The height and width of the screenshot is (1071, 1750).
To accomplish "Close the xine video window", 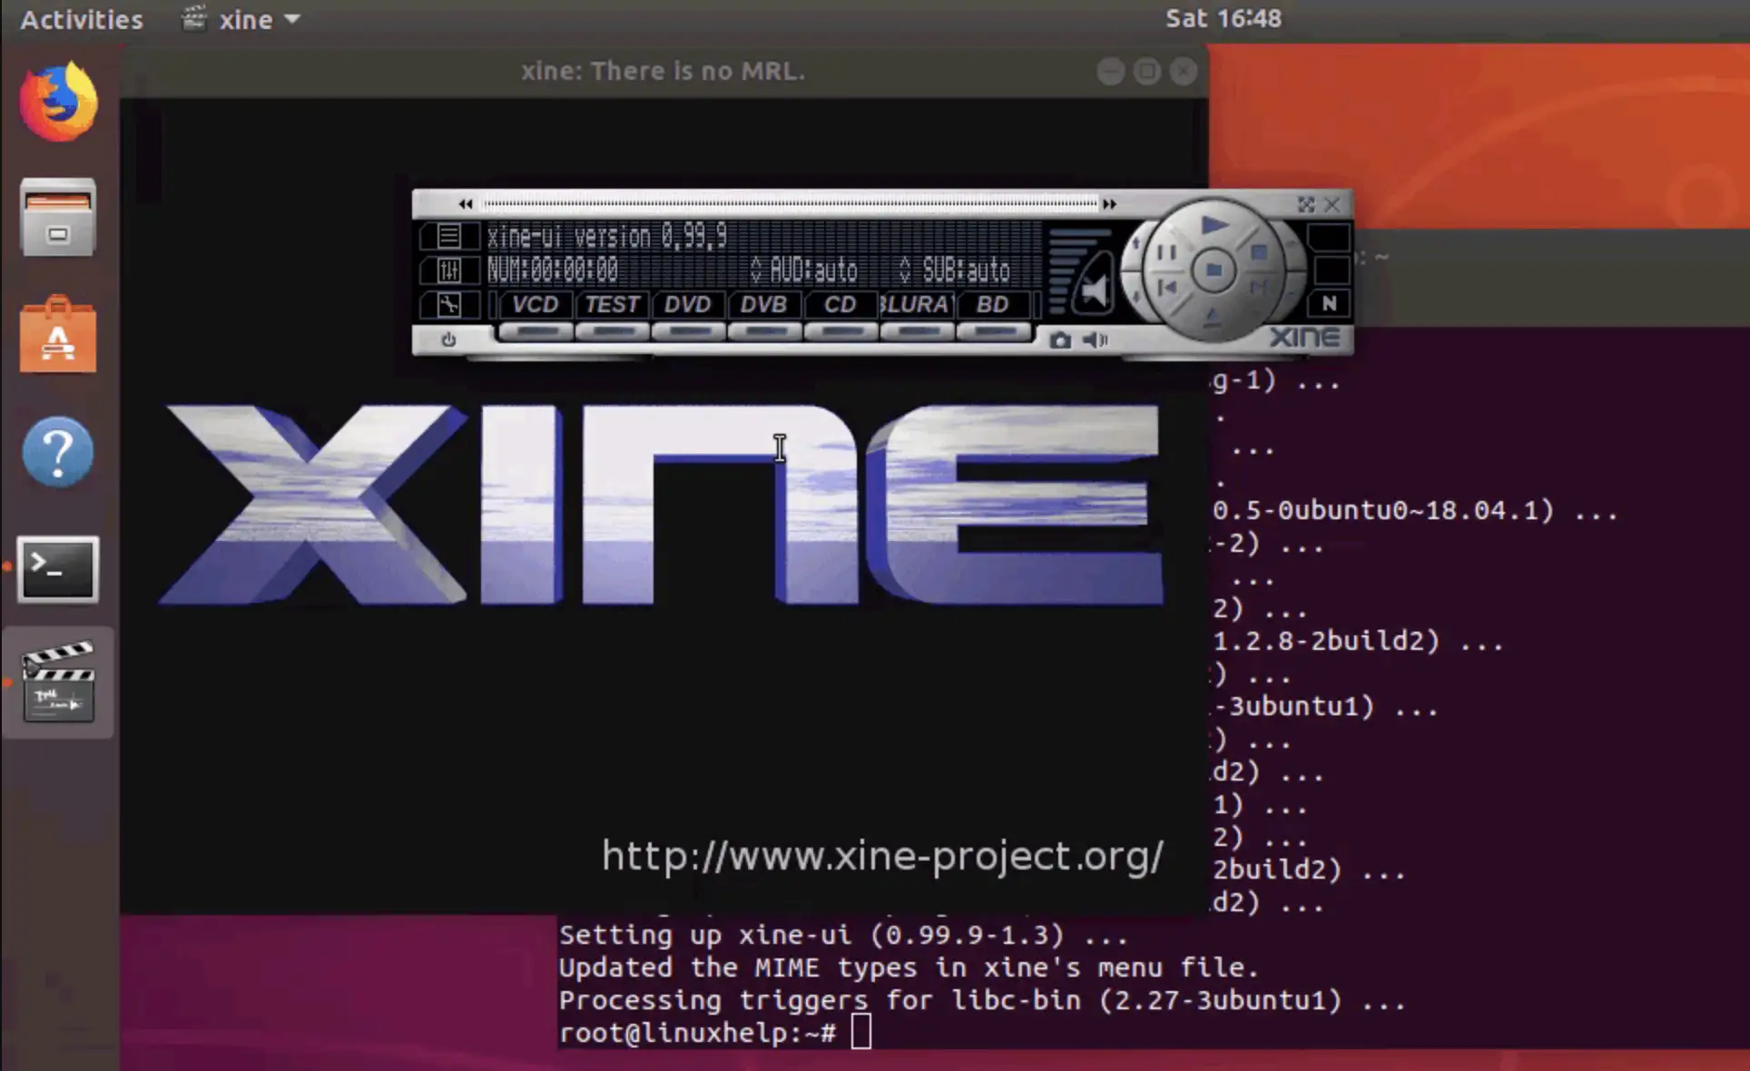I will click(1183, 71).
